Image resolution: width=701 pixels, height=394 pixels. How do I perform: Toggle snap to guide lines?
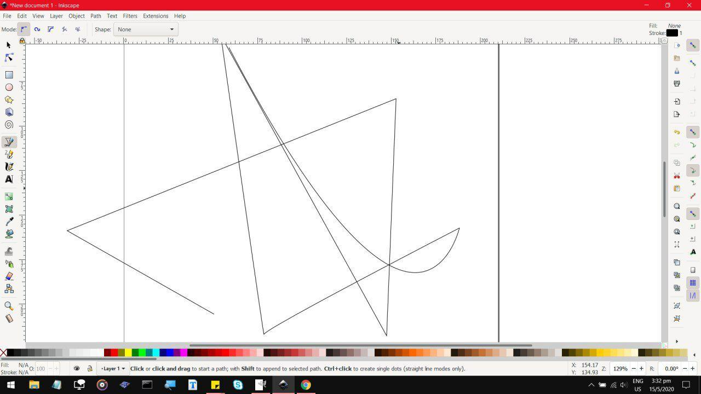(693, 296)
